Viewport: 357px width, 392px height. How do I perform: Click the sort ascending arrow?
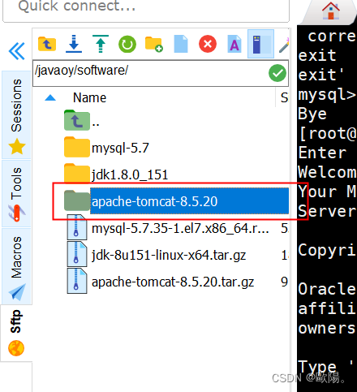pos(50,97)
